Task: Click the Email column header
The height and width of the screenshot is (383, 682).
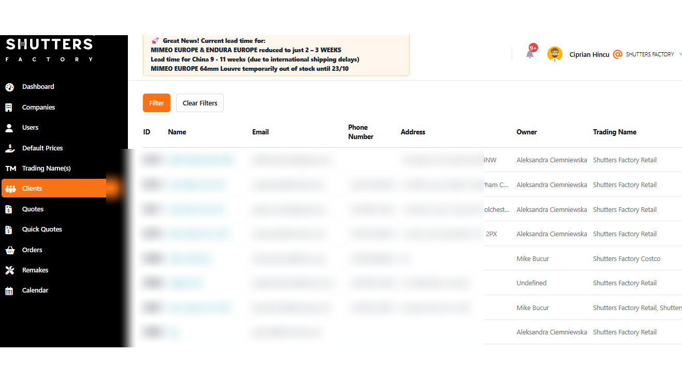Action: 260,132
